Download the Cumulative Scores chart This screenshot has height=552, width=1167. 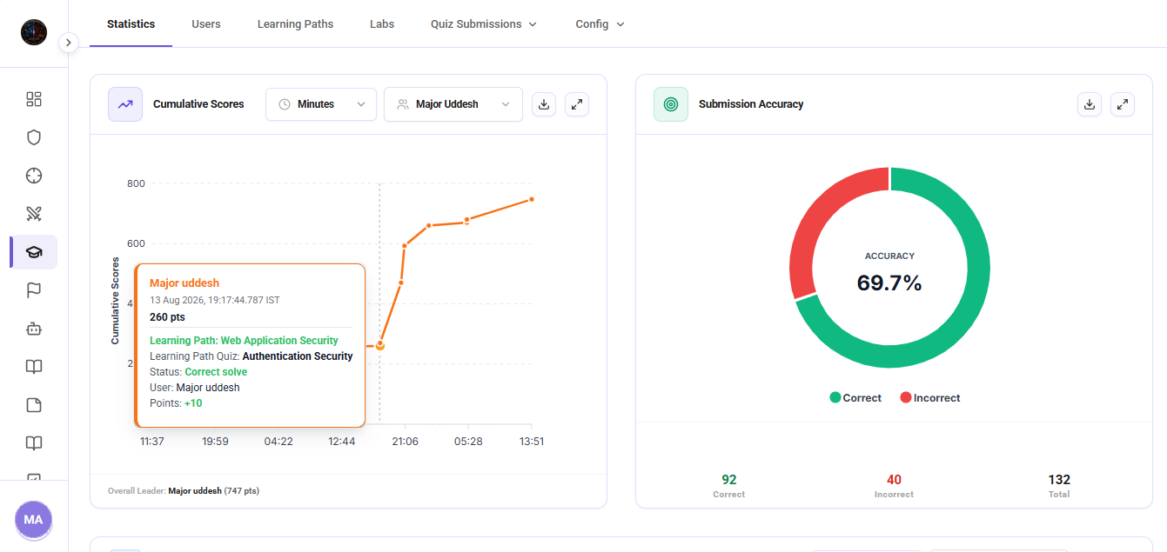[x=544, y=104]
